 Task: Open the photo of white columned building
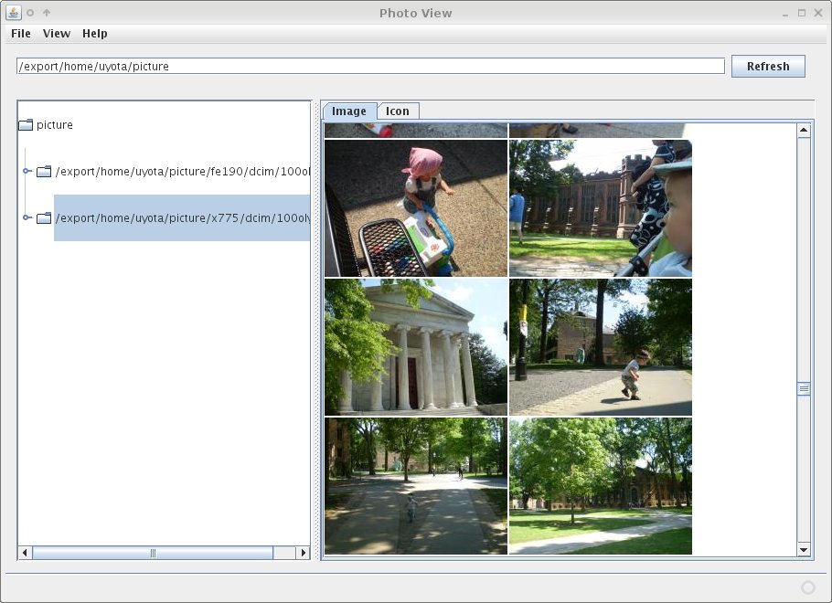pos(416,347)
